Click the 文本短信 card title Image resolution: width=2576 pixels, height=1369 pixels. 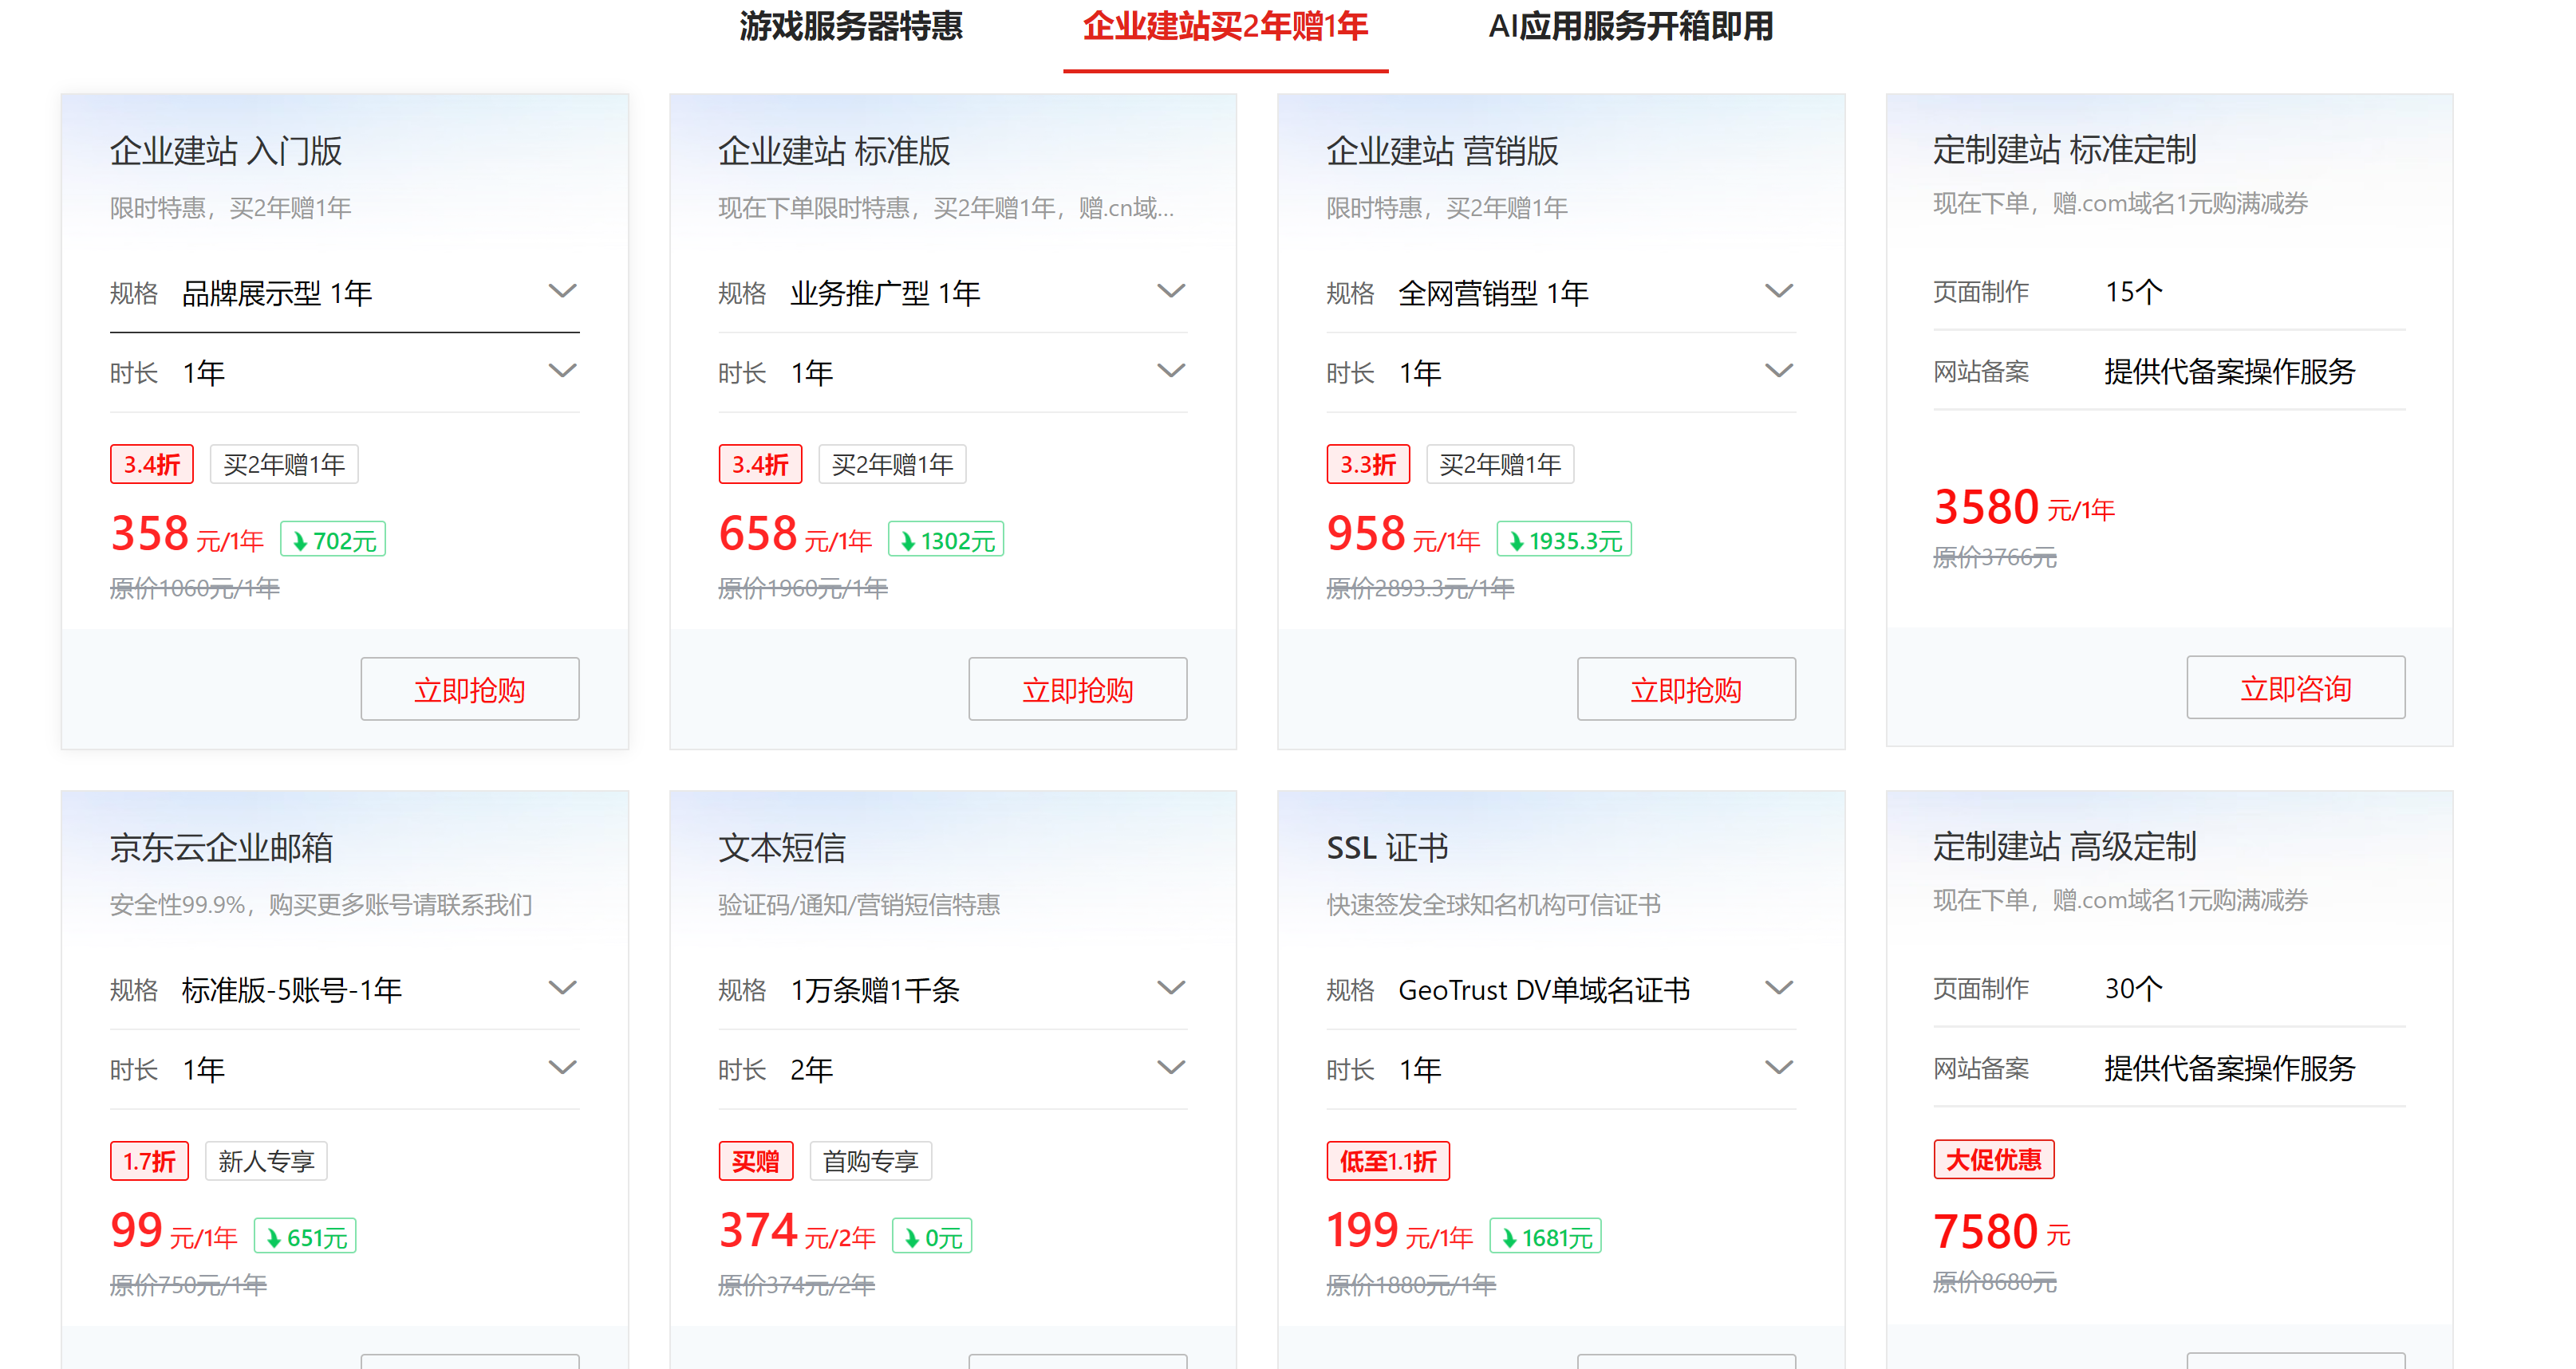pyautogui.click(x=782, y=848)
